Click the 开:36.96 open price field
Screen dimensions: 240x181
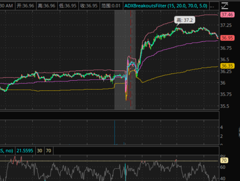tap(23, 6)
